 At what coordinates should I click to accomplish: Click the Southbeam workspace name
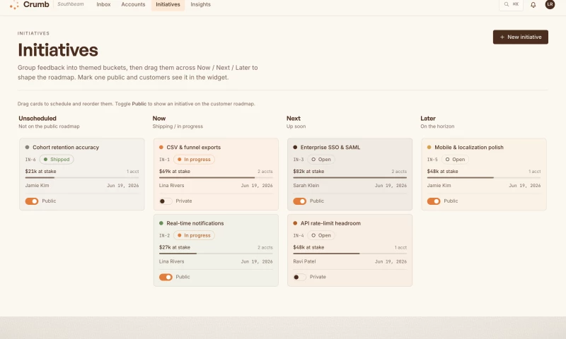tap(70, 4)
